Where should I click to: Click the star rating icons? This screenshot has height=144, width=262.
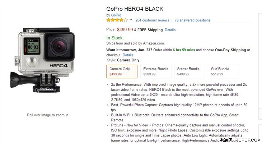[x=117, y=20]
